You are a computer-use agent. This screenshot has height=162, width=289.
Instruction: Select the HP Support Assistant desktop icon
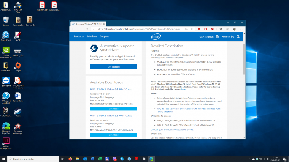point(6,98)
